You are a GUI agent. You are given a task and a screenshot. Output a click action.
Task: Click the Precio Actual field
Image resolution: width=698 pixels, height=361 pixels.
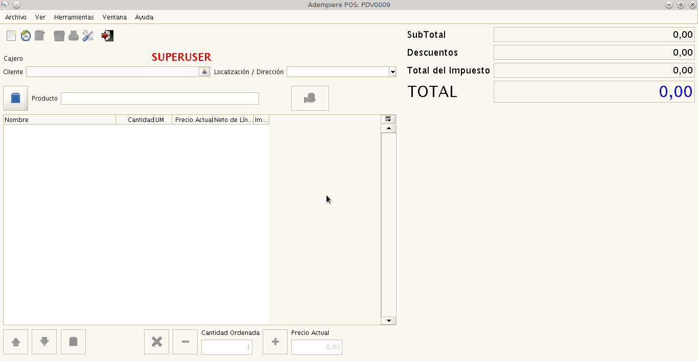click(317, 347)
